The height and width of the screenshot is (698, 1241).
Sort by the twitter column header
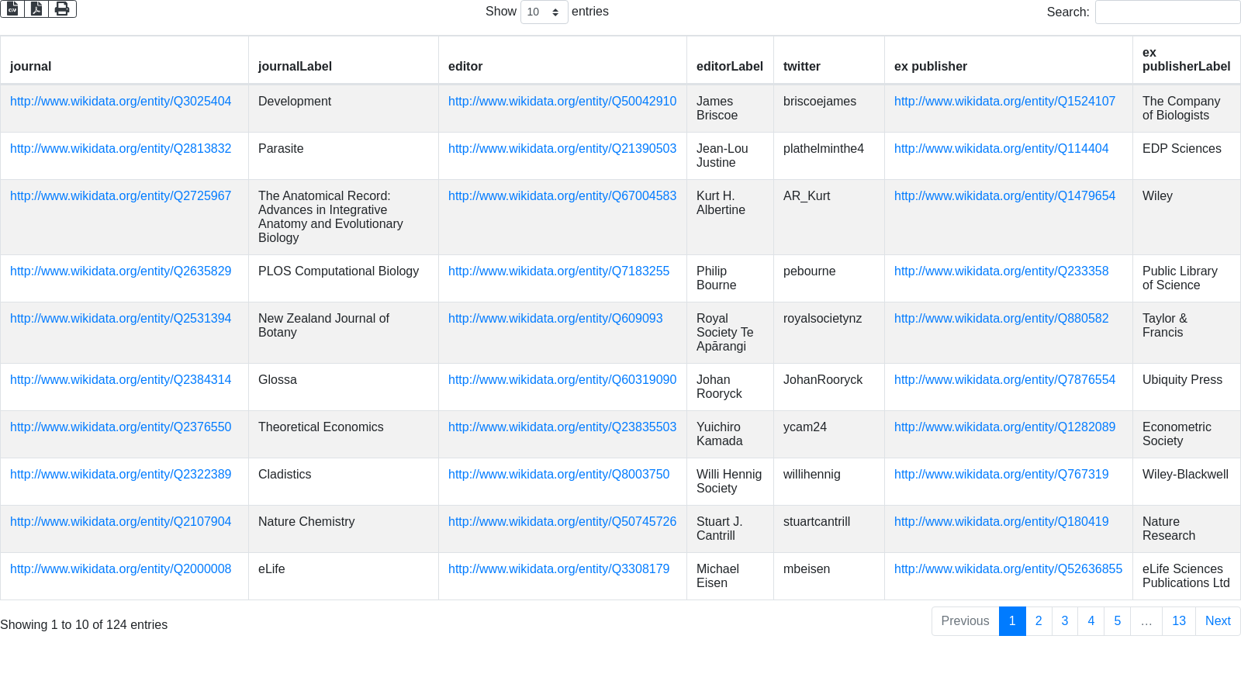801,67
